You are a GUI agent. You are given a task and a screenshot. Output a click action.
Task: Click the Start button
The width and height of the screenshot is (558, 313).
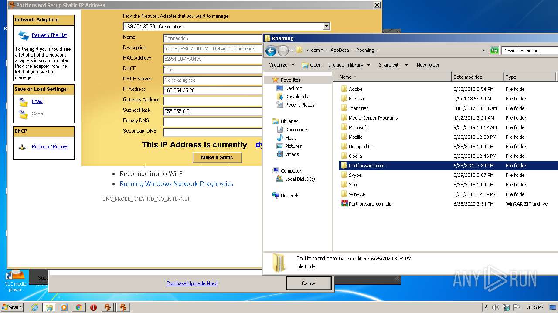12,307
